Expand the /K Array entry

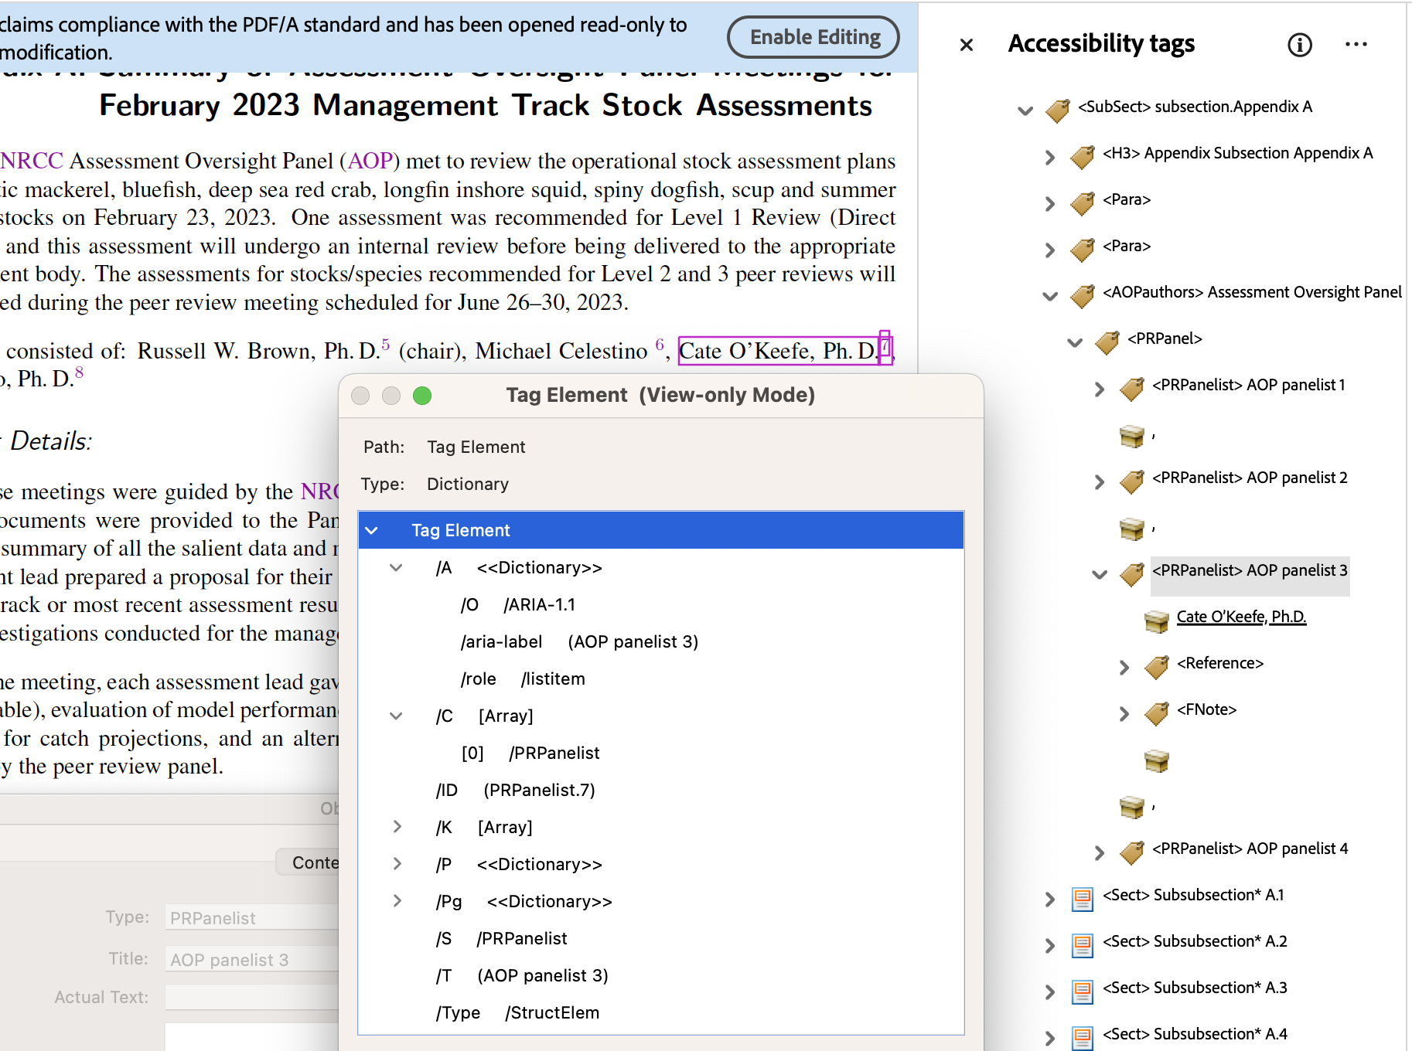pos(397,827)
